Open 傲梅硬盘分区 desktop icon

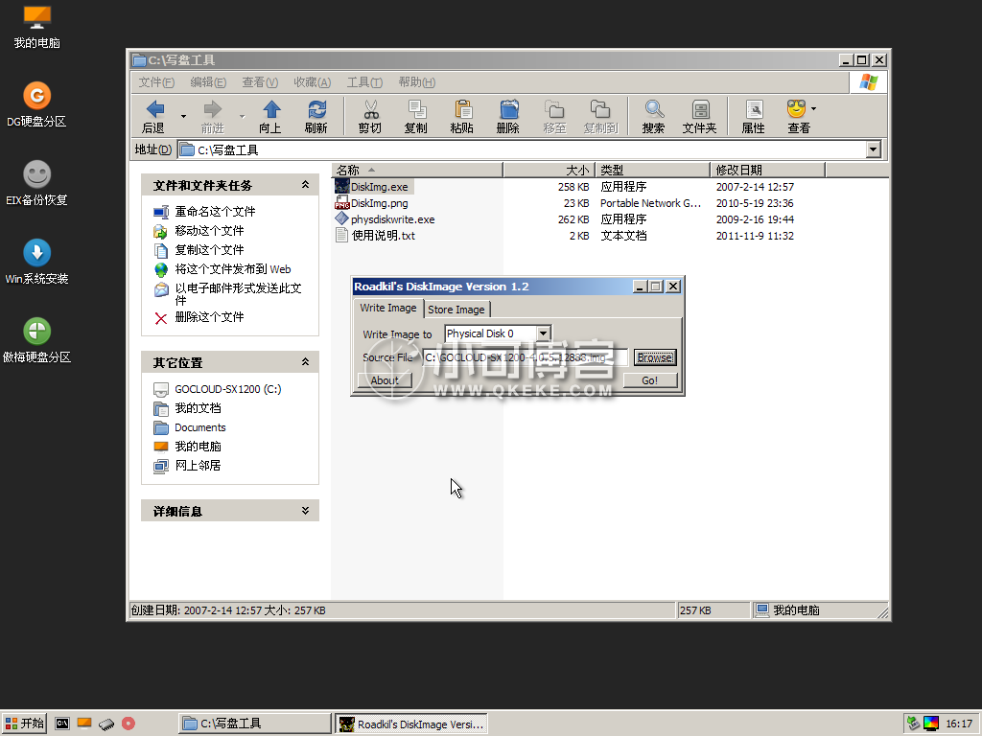click(x=36, y=340)
